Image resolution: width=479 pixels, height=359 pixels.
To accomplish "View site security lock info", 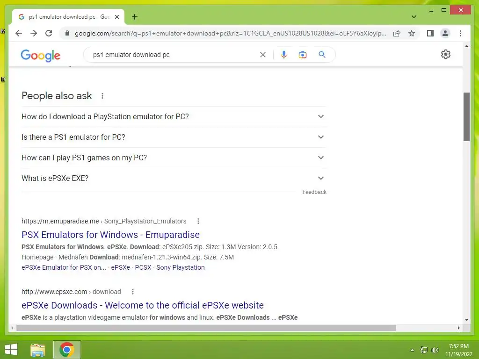I will 67,33.
